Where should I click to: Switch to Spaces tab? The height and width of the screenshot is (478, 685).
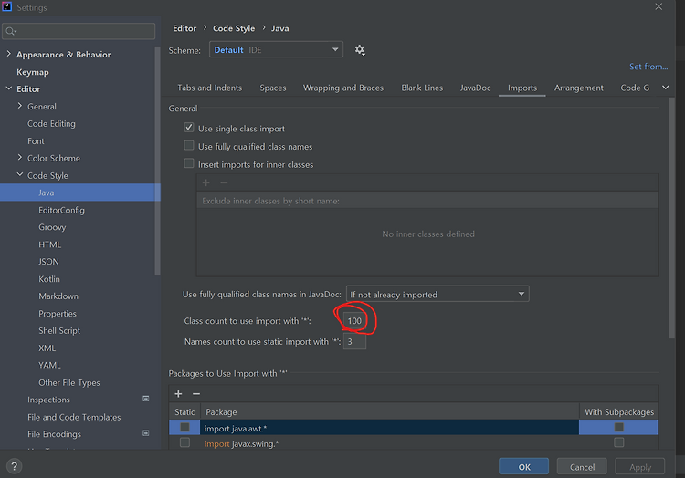coord(273,88)
